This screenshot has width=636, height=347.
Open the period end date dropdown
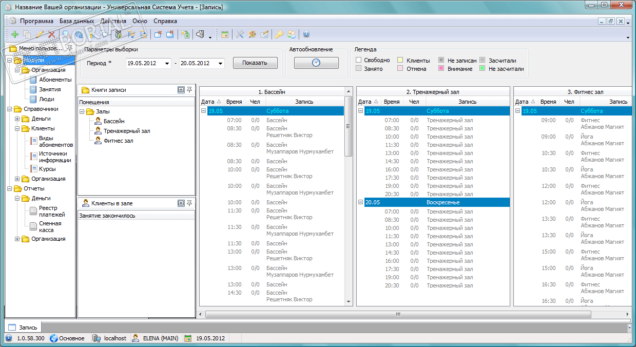(x=220, y=64)
